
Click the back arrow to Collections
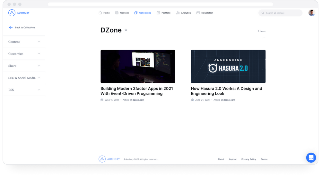coord(11,27)
